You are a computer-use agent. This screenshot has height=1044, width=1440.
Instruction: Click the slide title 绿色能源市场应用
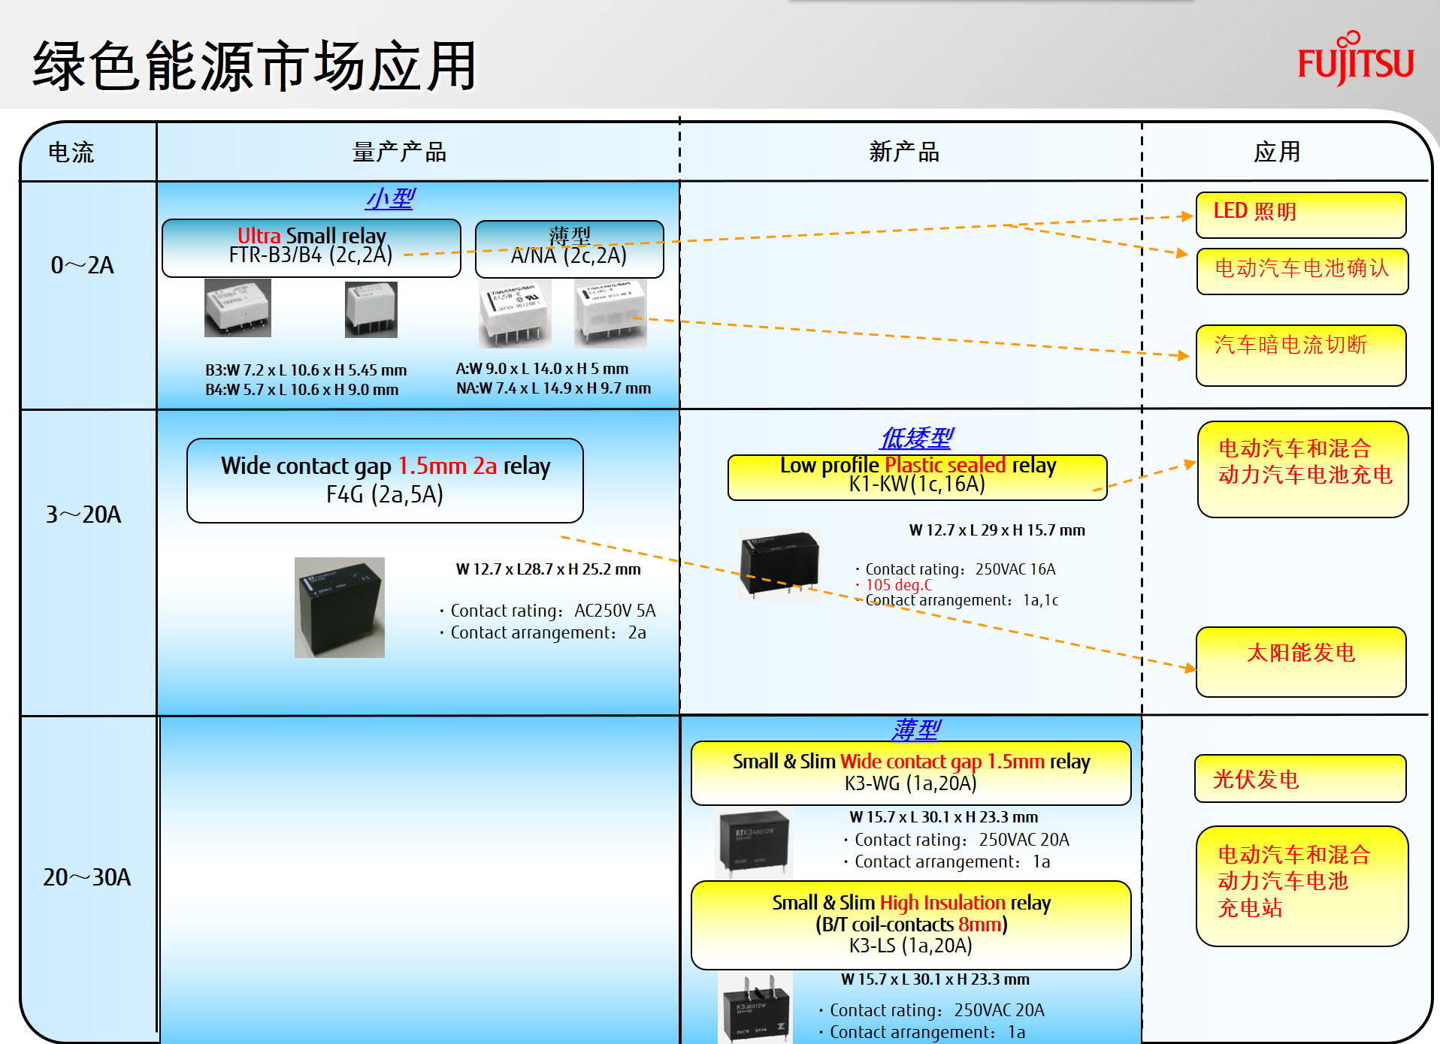click(255, 66)
